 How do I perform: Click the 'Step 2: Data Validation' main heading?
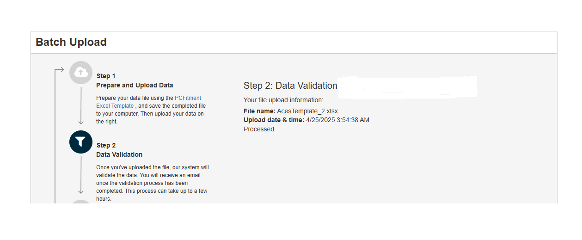coord(290,86)
